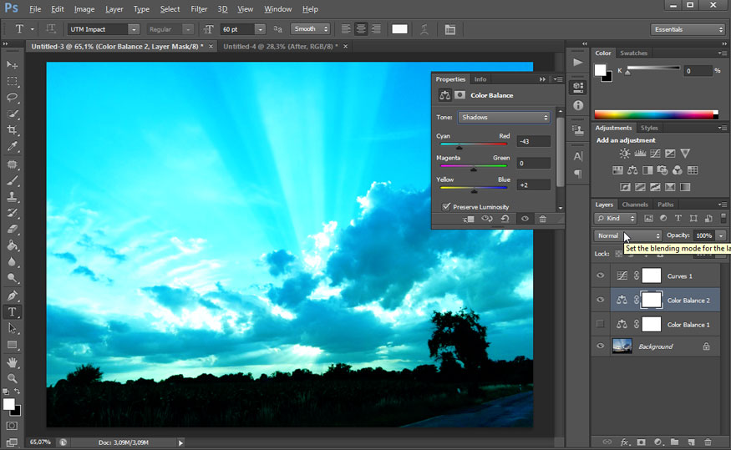Center align text in options bar
Viewport: 731px width, 450px height.
361,29
